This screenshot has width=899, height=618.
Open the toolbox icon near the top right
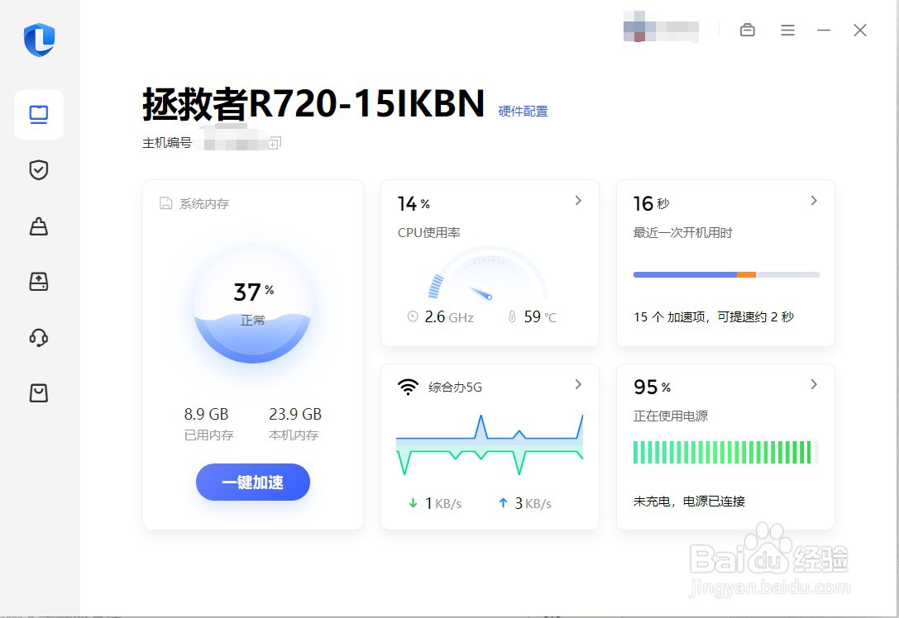pyautogui.click(x=747, y=30)
